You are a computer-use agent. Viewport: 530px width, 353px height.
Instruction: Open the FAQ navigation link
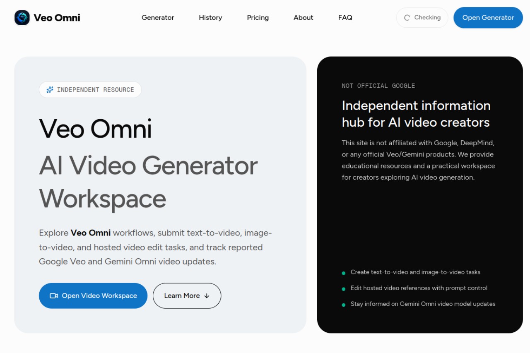click(x=345, y=18)
